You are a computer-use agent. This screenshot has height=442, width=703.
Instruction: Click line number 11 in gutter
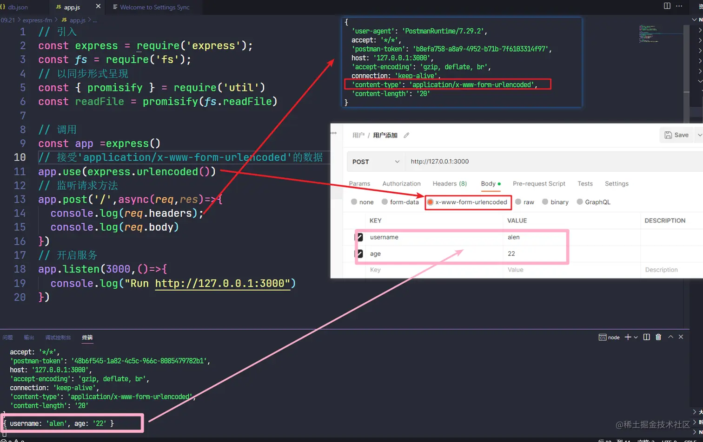pos(20,171)
